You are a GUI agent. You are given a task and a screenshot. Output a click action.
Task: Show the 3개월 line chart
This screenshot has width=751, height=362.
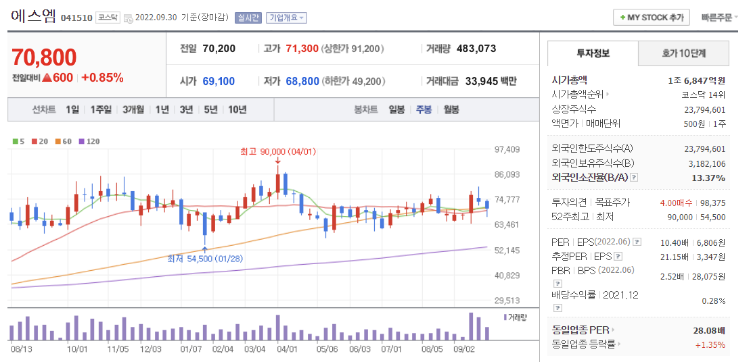click(x=133, y=109)
